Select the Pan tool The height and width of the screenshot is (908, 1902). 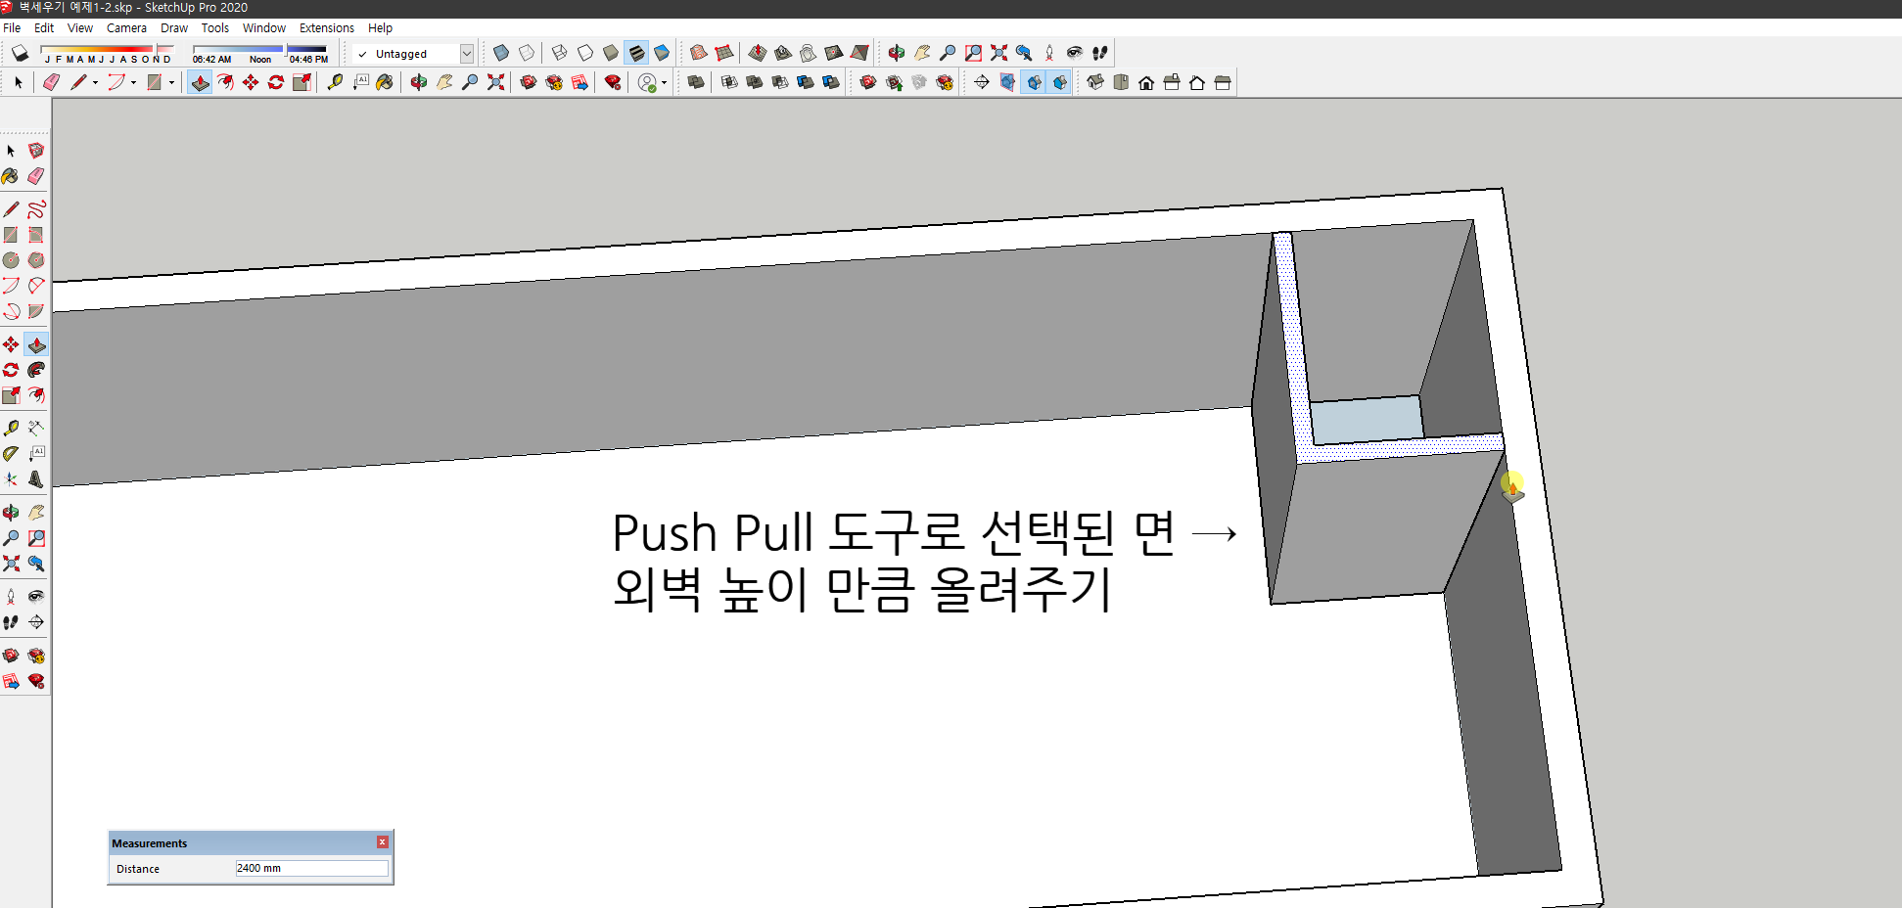[x=444, y=82]
